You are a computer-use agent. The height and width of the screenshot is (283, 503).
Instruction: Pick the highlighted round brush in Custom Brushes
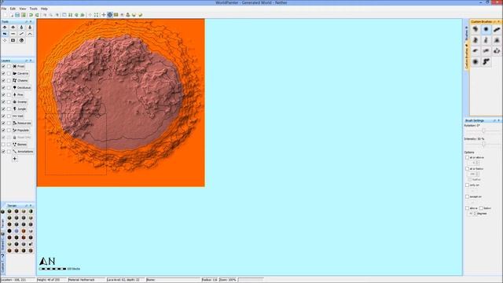pyautogui.click(x=486, y=29)
